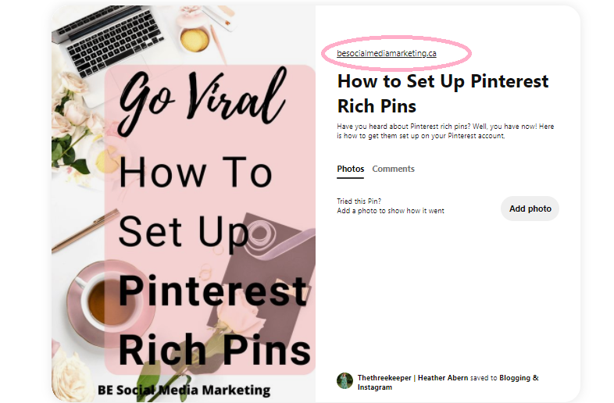Click the 'How To' text in pin image
The height and width of the screenshot is (403, 614).
coord(195,173)
